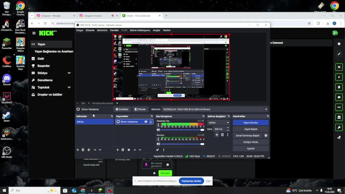This screenshot has width=345, height=194.
Task: Toggle Kick broadcast signal sidebar button
Action: 339,107
